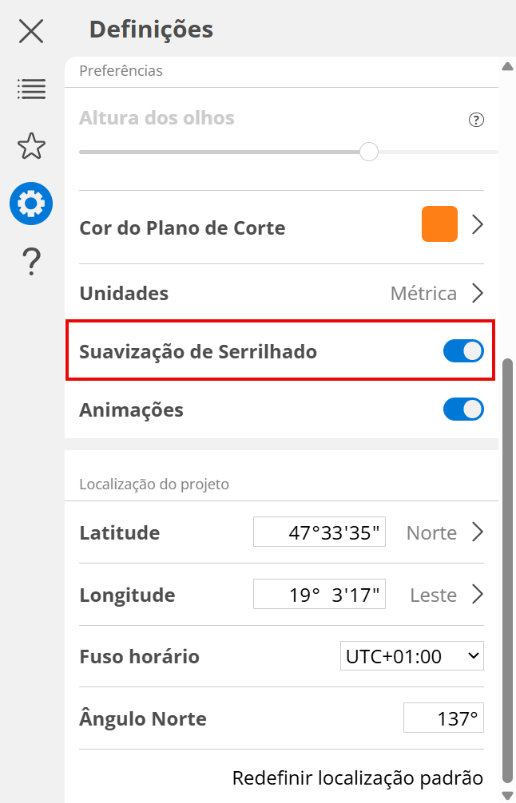This screenshot has height=803, width=516.
Task: Close the Definições panel with the X icon
Action: (x=31, y=31)
